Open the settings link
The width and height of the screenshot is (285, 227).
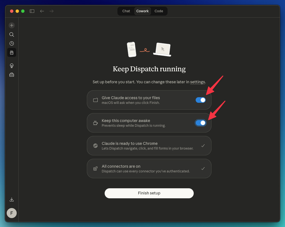click(197, 82)
